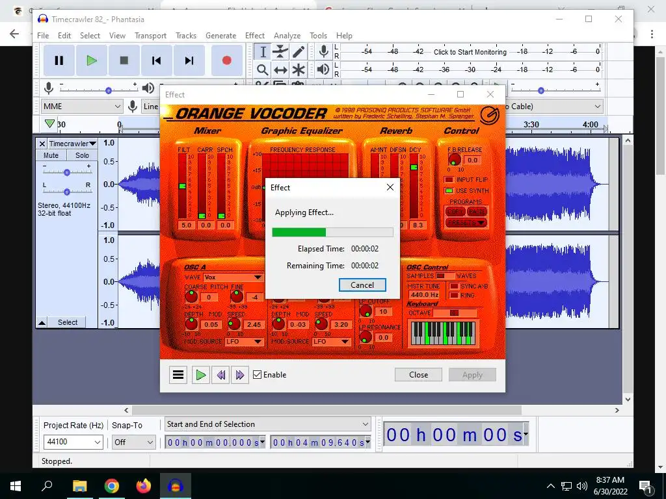
Task: Toggle RING in OSC Control
Action: point(454,295)
